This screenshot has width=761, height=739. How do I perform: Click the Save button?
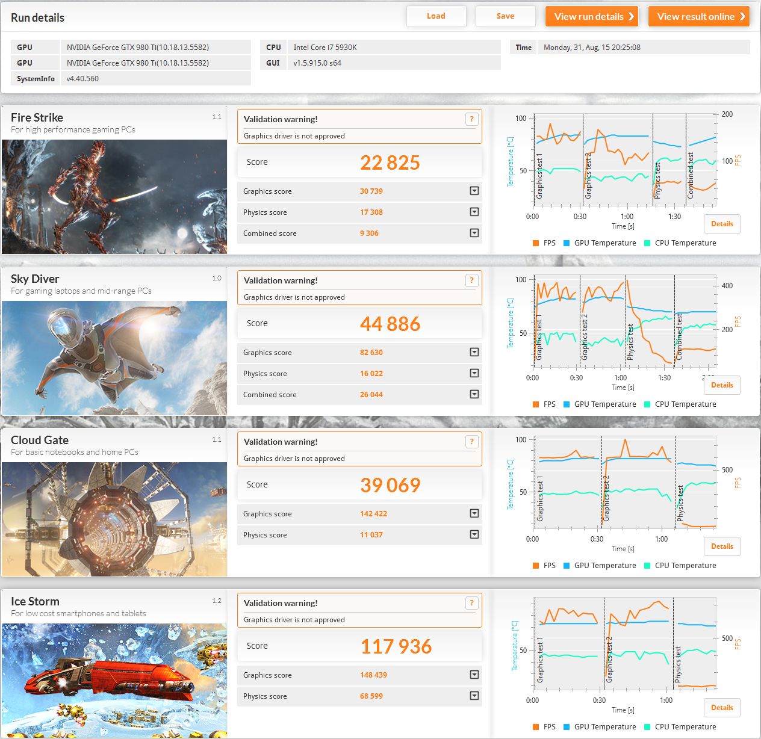click(505, 16)
